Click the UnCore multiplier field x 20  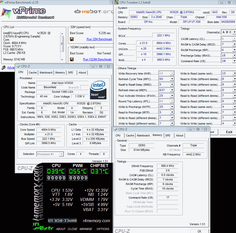point(144,49)
